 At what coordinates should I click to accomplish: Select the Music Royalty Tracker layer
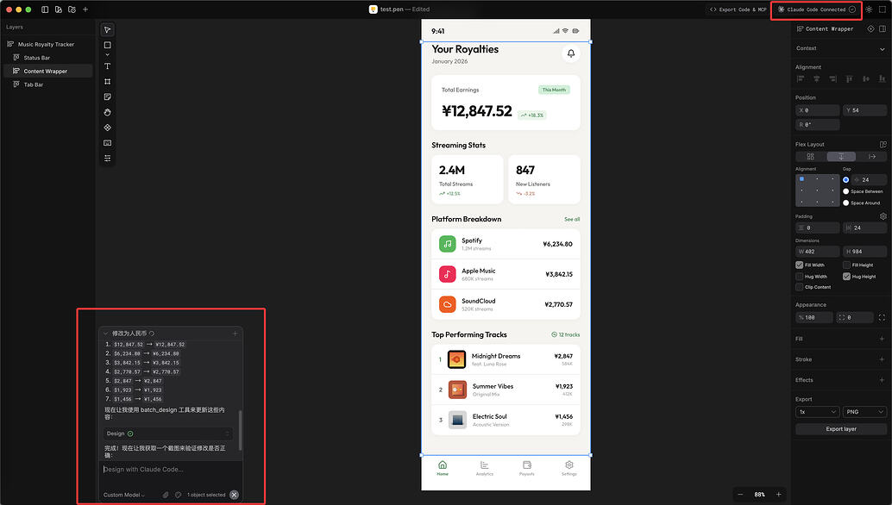coord(46,44)
